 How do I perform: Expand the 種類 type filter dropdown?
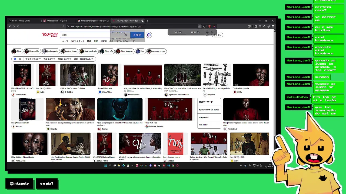(65, 59)
